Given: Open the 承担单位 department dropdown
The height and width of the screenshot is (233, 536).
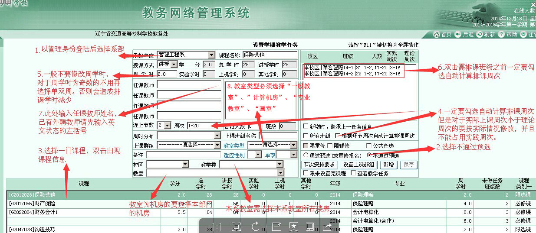Looking at the screenshot, I should tap(211, 55).
